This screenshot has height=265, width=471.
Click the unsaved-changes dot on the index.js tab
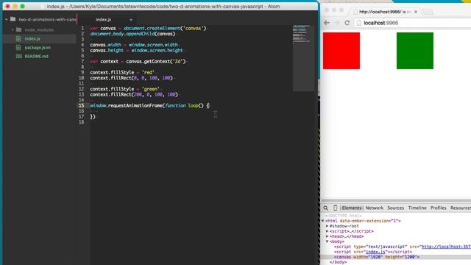[131, 20]
